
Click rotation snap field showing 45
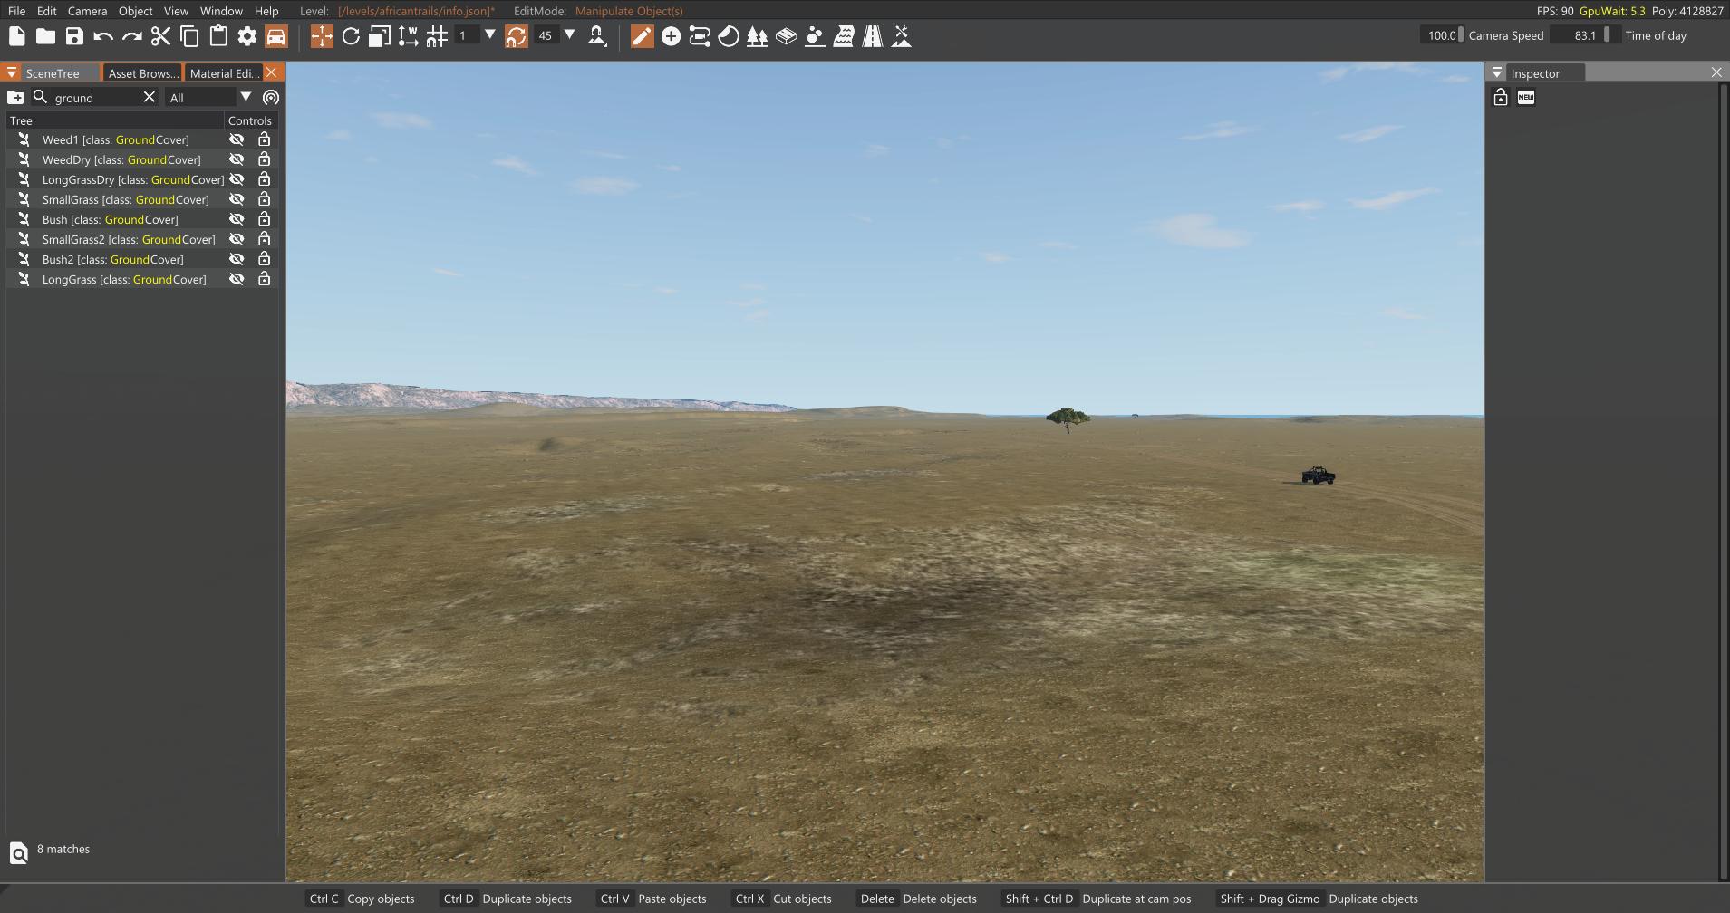click(546, 35)
